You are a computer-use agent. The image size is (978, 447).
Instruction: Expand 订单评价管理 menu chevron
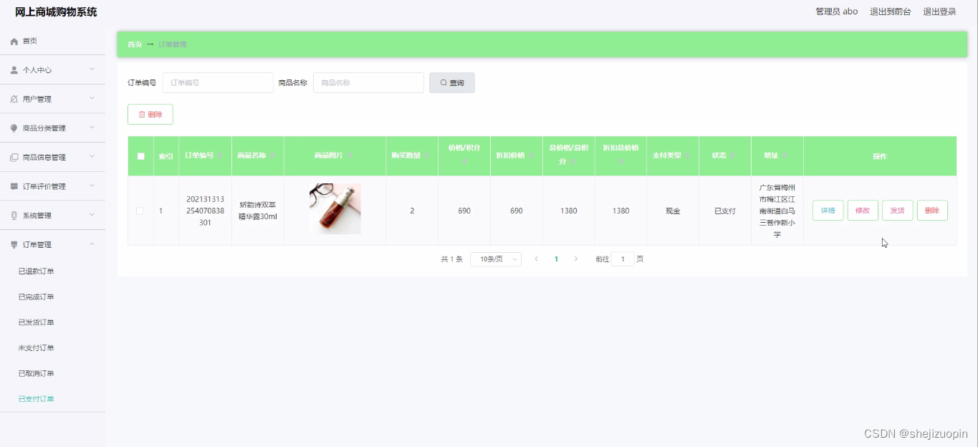click(92, 186)
